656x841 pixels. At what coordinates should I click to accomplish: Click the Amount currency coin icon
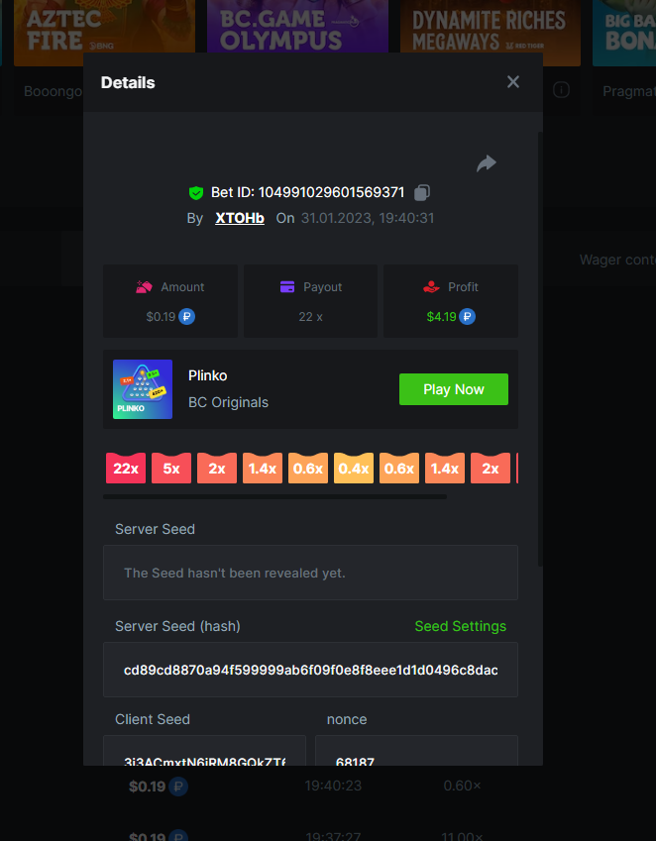pyautogui.click(x=186, y=317)
